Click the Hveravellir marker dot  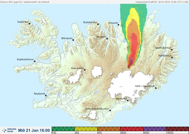(x=85, y=70)
